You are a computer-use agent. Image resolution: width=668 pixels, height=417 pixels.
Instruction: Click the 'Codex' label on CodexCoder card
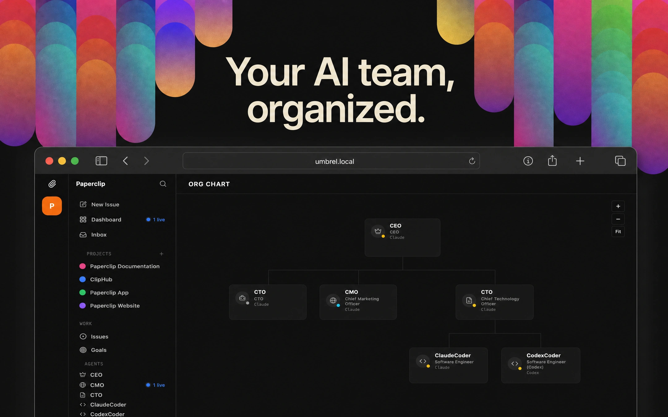(x=533, y=373)
